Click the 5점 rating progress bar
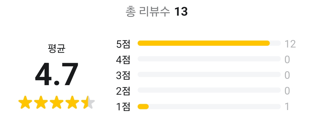Viewport: 309px width, 128px height. click(x=209, y=43)
